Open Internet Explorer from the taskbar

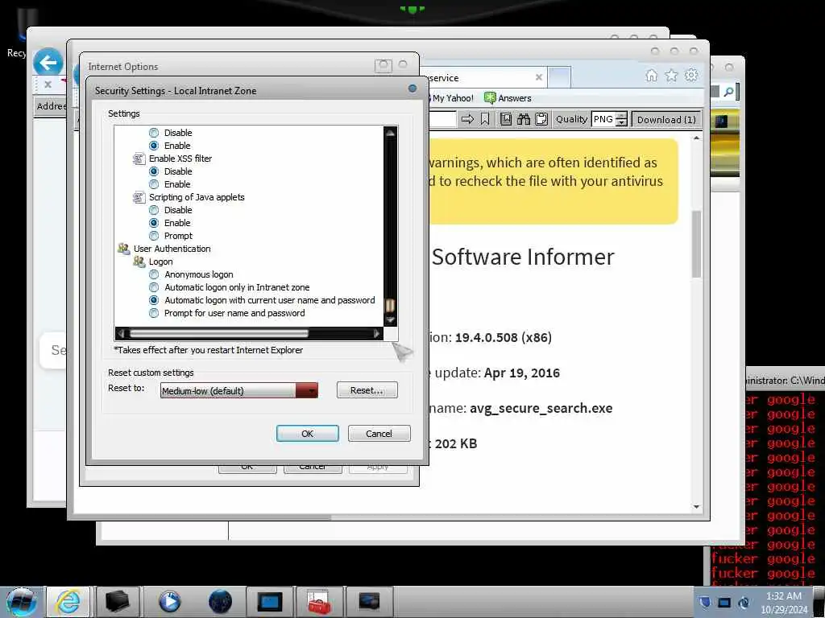(x=68, y=601)
